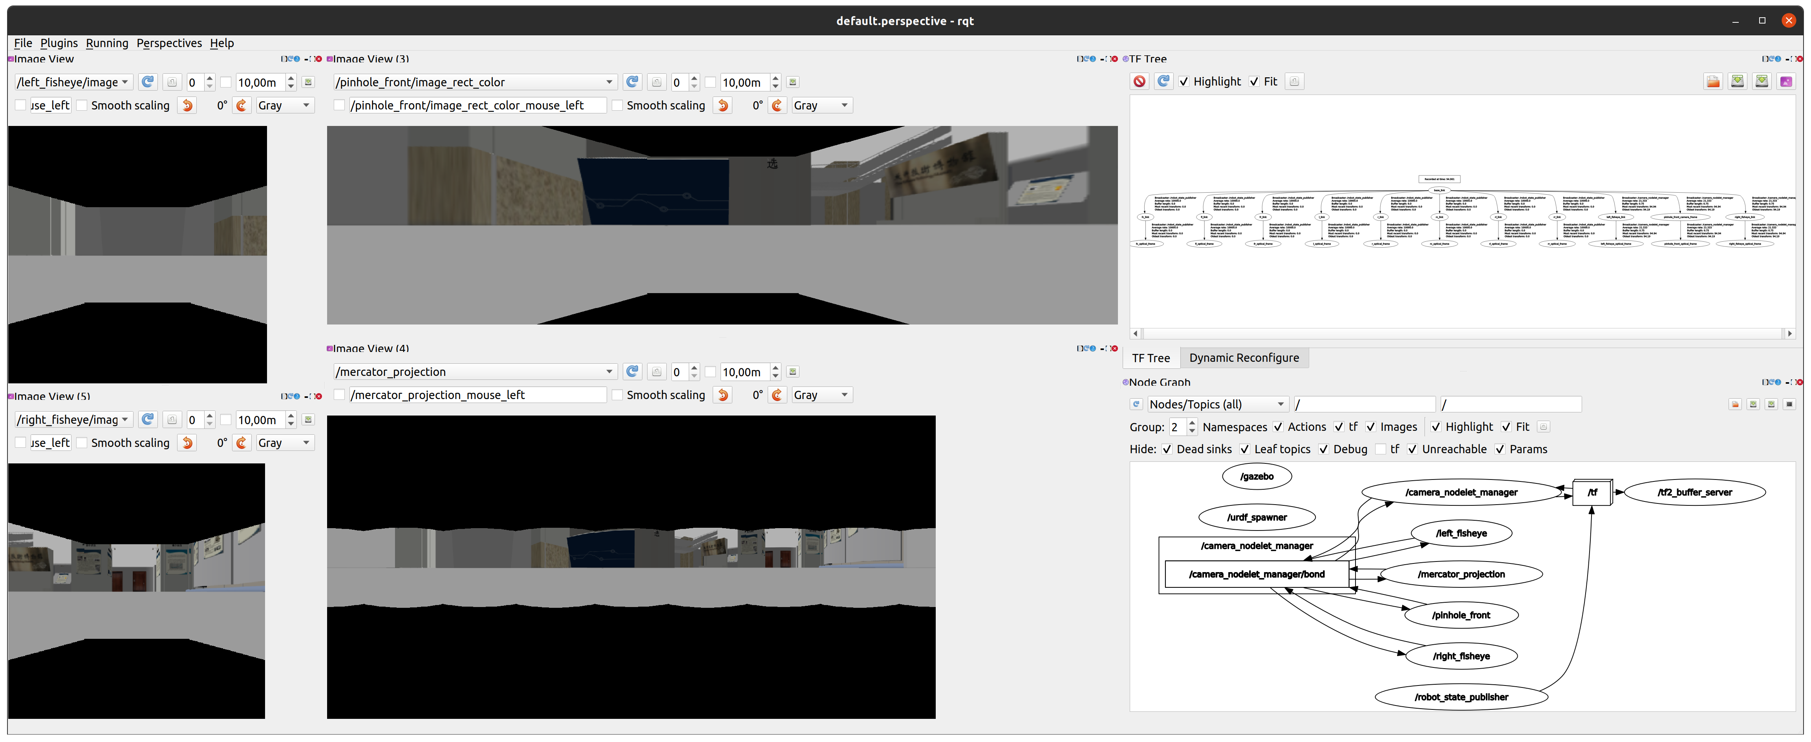
Task: Refresh topic list in the /left_fisheye image view
Action: click(x=148, y=82)
